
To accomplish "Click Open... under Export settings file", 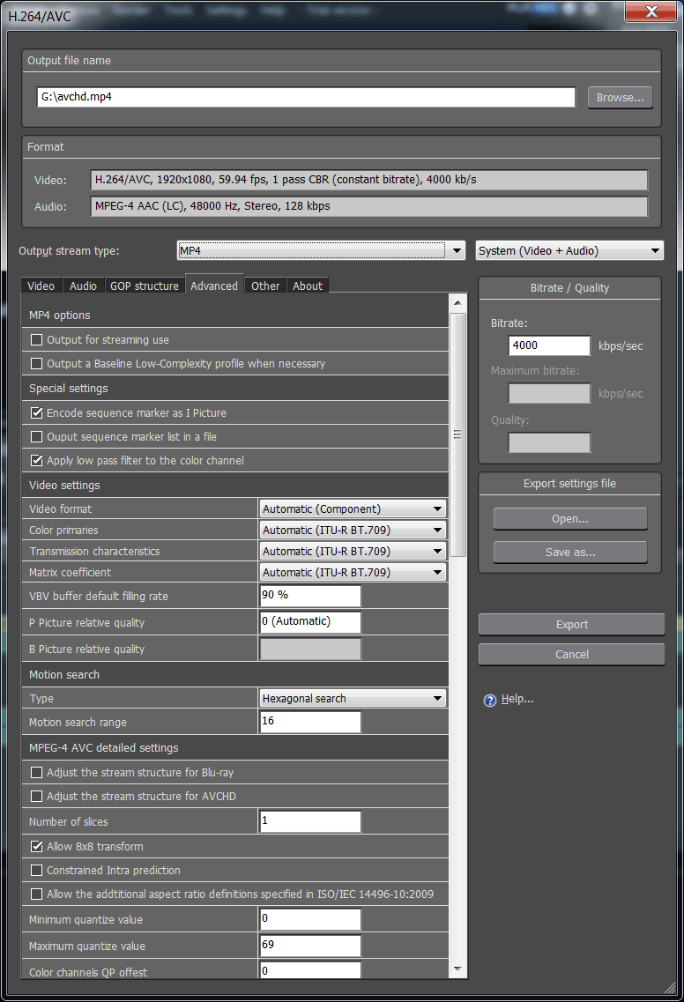I will pos(570,519).
